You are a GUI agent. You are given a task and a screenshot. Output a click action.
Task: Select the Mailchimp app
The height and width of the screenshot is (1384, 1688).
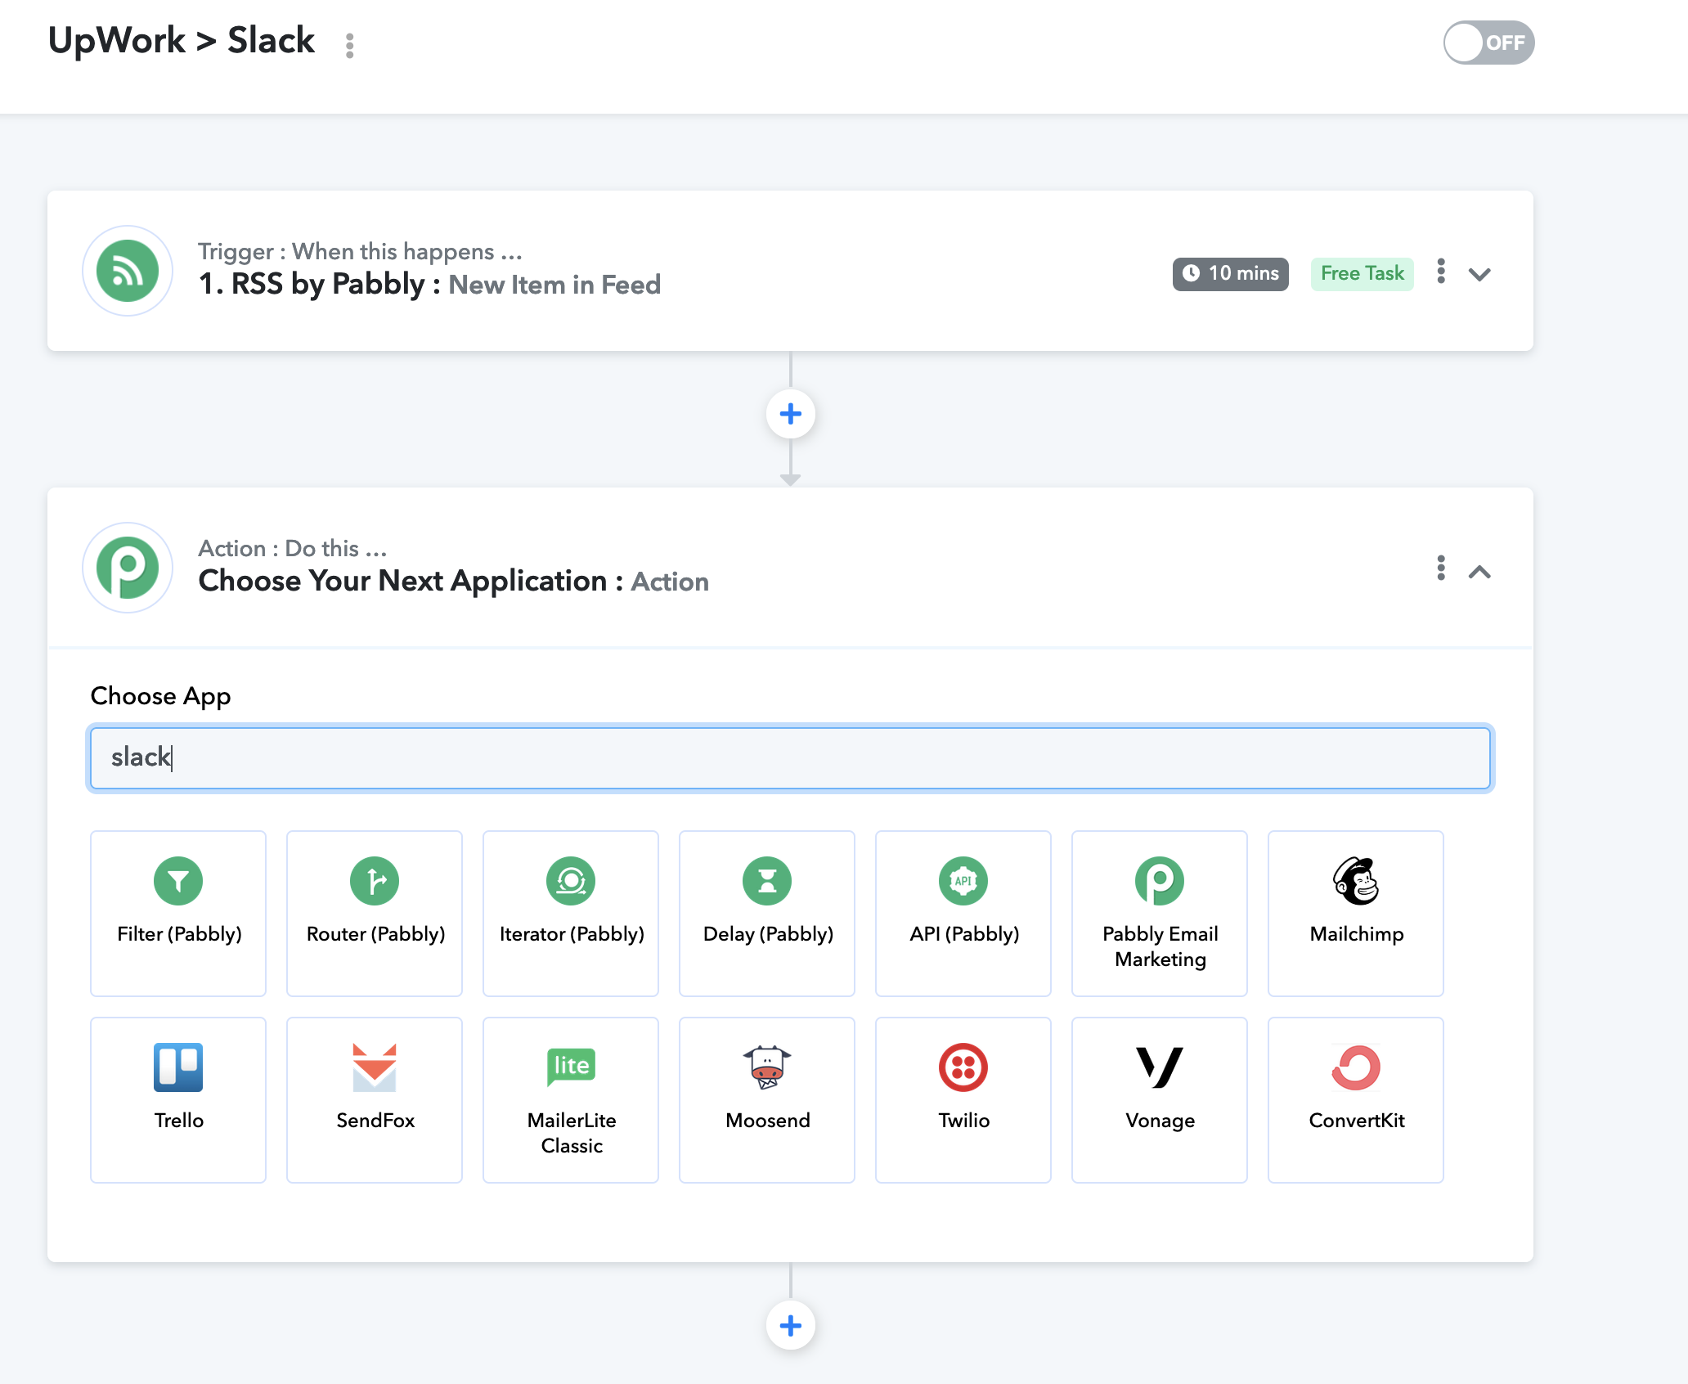coord(1356,914)
